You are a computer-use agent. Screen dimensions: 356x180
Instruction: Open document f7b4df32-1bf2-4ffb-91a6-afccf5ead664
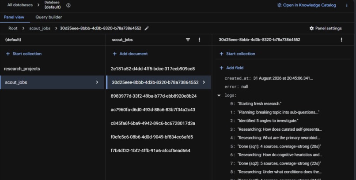coord(159,151)
